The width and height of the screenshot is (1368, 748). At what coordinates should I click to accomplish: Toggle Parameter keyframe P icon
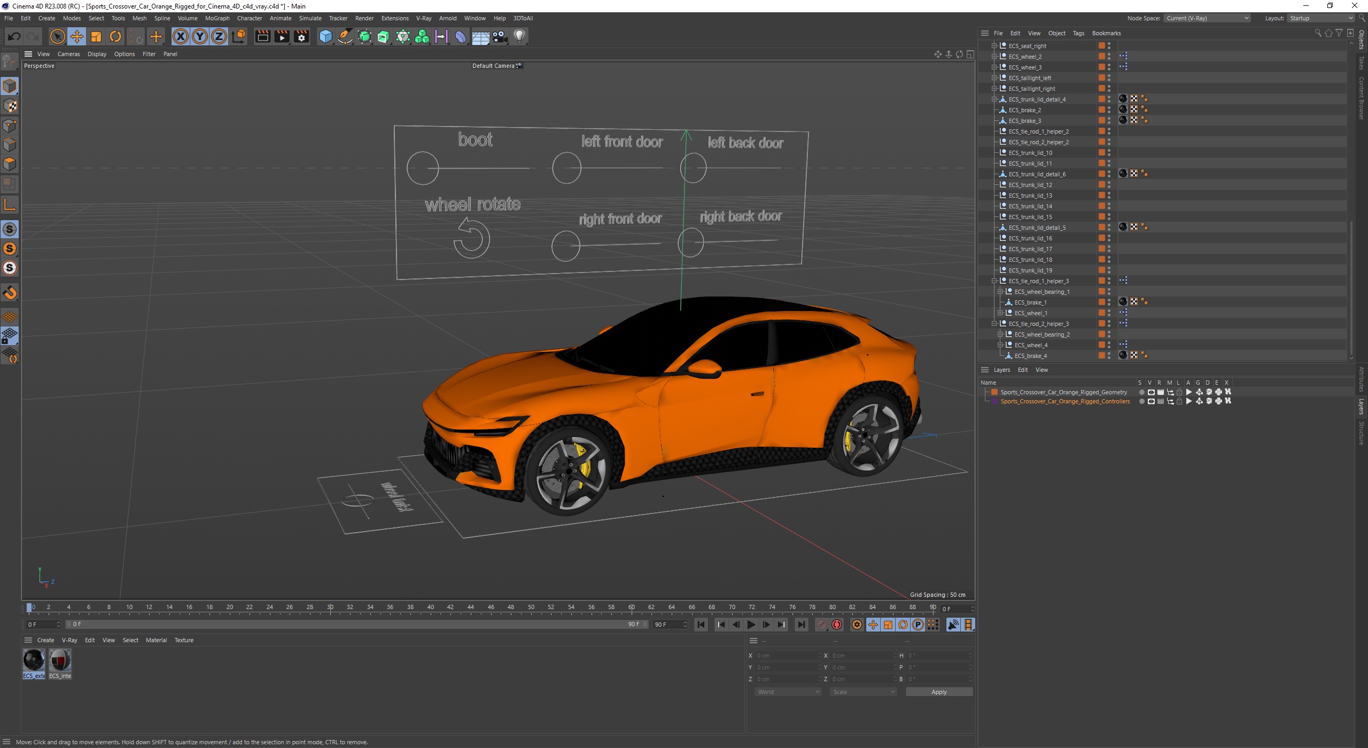[x=918, y=625]
